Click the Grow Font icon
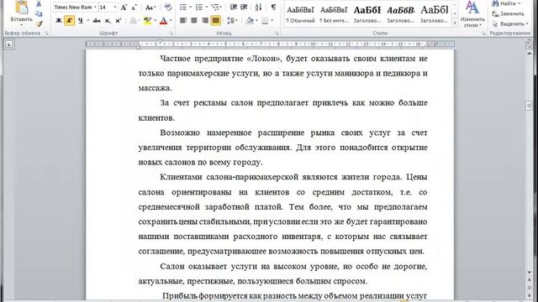The width and height of the screenshot is (538, 302). (x=124, y=8)
